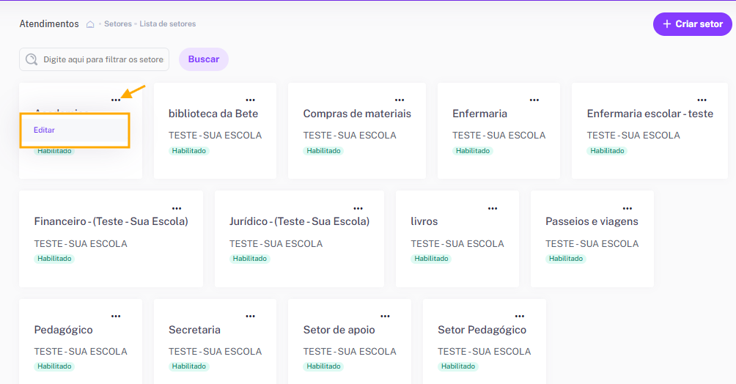Click Habilitado badge on Compras de materiais
The width and height of the screenshot is (736, 384).
[x=323, y=151]
